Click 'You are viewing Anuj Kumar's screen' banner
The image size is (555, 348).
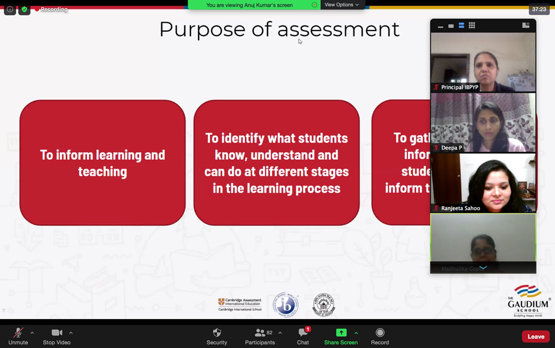pyautogui.click(x=250, y=5)
